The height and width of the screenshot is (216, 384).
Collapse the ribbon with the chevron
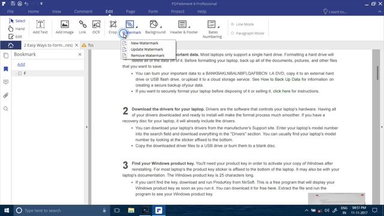(380, 11)
